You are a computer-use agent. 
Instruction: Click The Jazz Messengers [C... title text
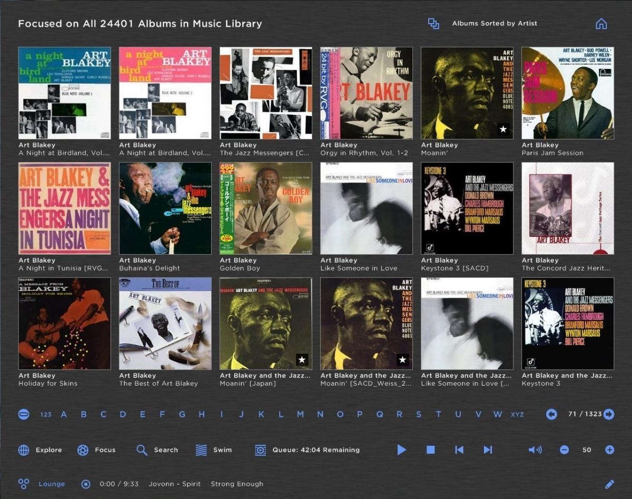[x=265, y=153]
